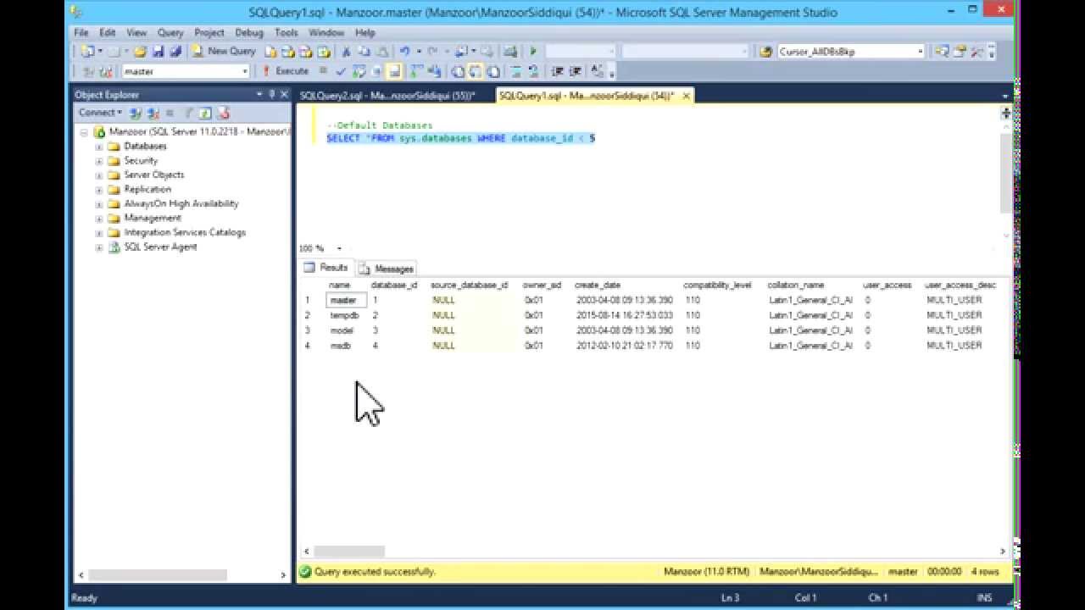
Task: Open the File menu
Action: click(x=81, y=32)
